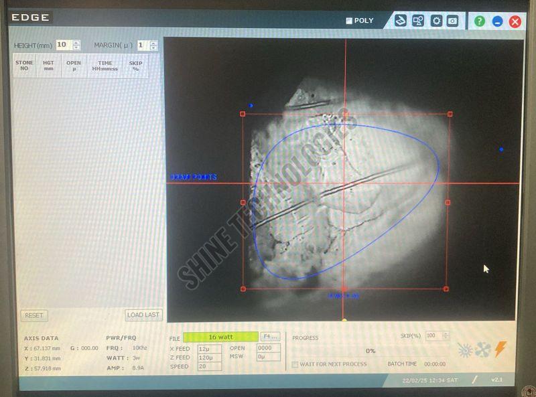Viewport: 536px width, 397px height.
Task: Toggle the fan icon
Action: point(482,349)
